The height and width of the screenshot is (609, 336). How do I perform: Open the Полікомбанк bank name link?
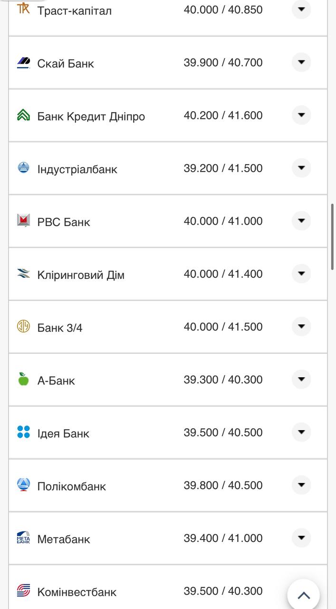(71, 486)
